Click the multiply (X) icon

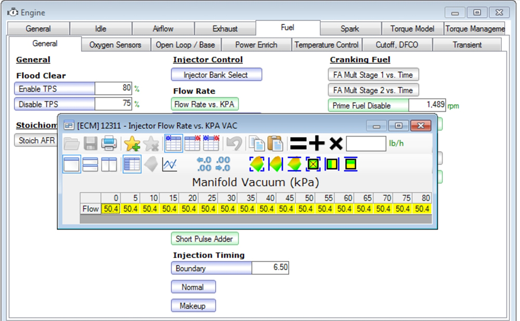click(x=336, y=143)
